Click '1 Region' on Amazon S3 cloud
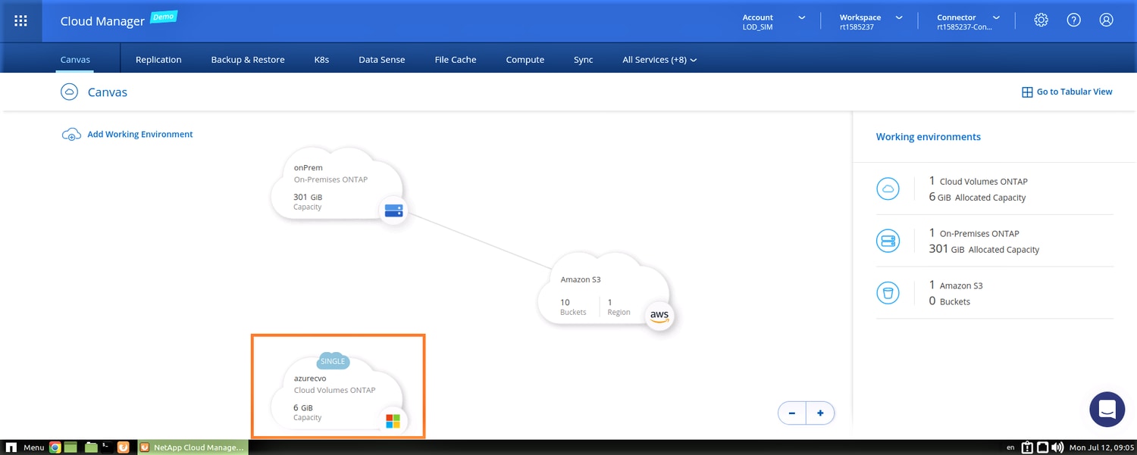Viewport: 1137px width, 455px height. tap(619, 307)
